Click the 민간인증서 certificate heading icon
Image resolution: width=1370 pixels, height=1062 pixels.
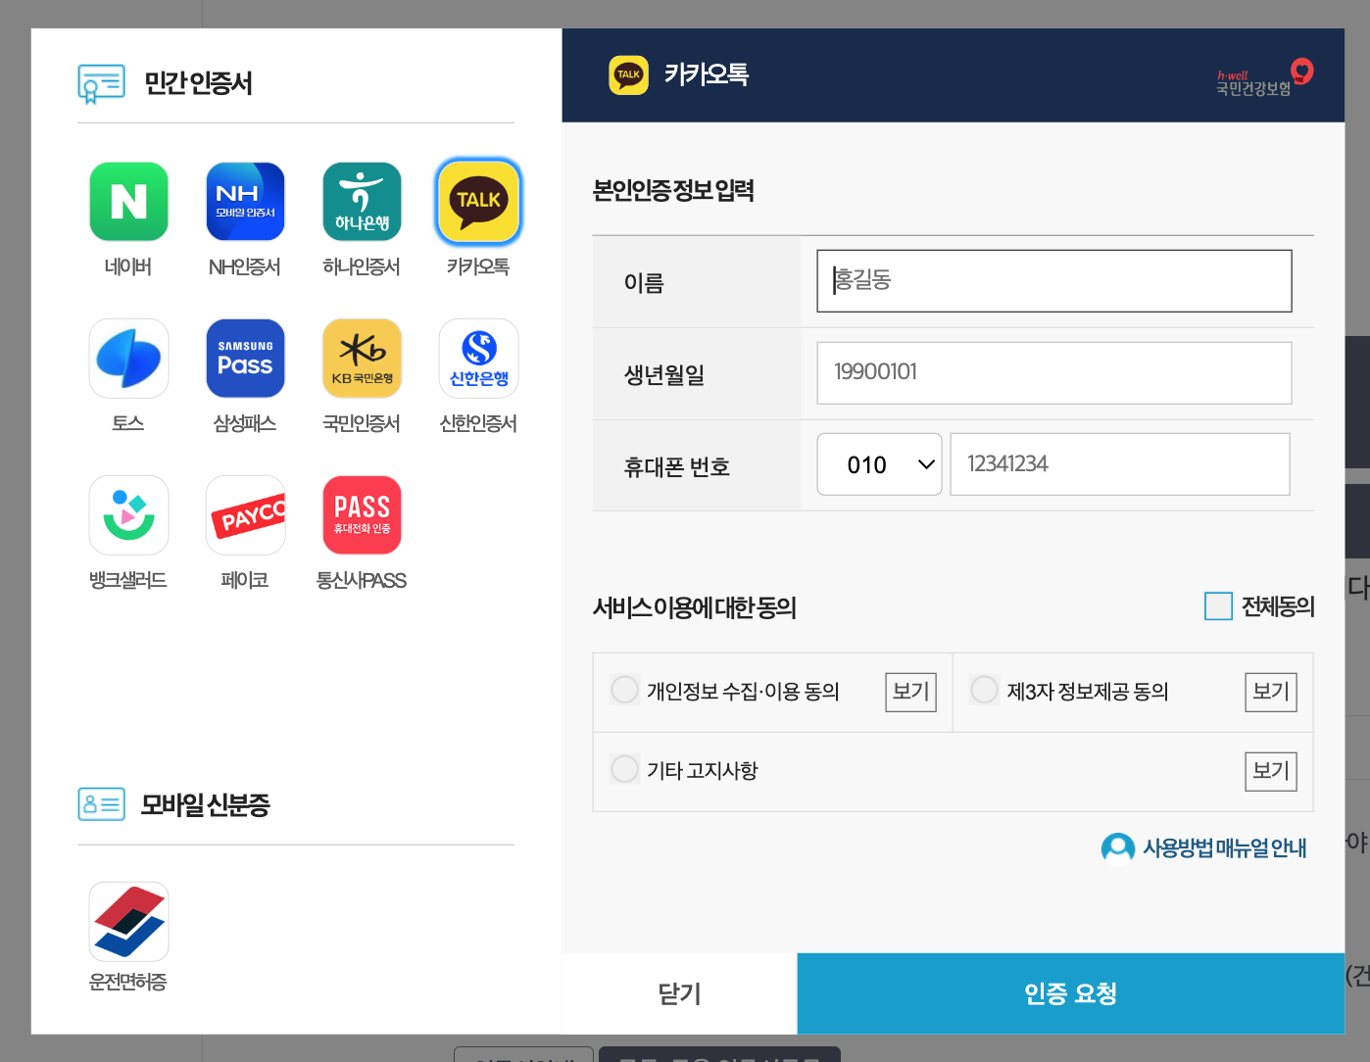[x=102, y=84]
